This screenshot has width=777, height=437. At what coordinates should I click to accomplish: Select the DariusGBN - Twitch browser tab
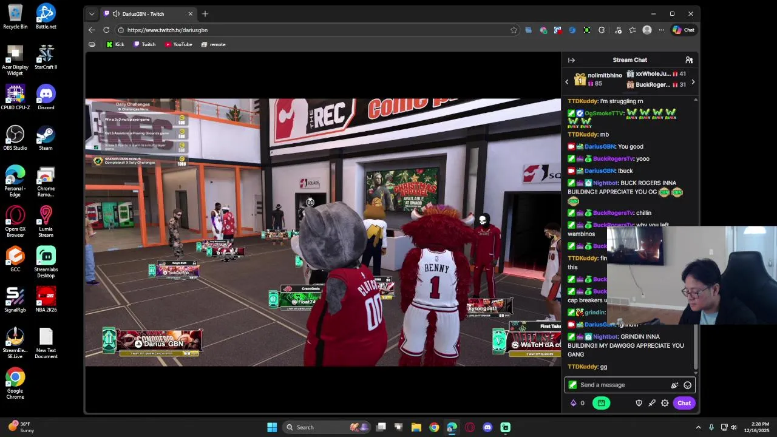pyautogui.click(x=149, y=14)
